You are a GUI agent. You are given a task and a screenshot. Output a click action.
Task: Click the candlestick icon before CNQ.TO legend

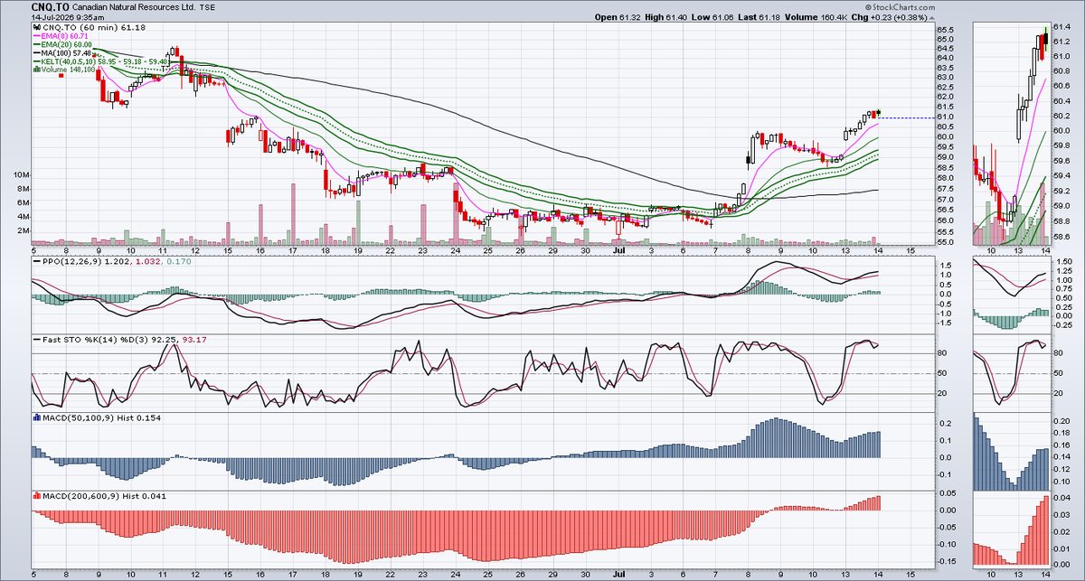37,29
